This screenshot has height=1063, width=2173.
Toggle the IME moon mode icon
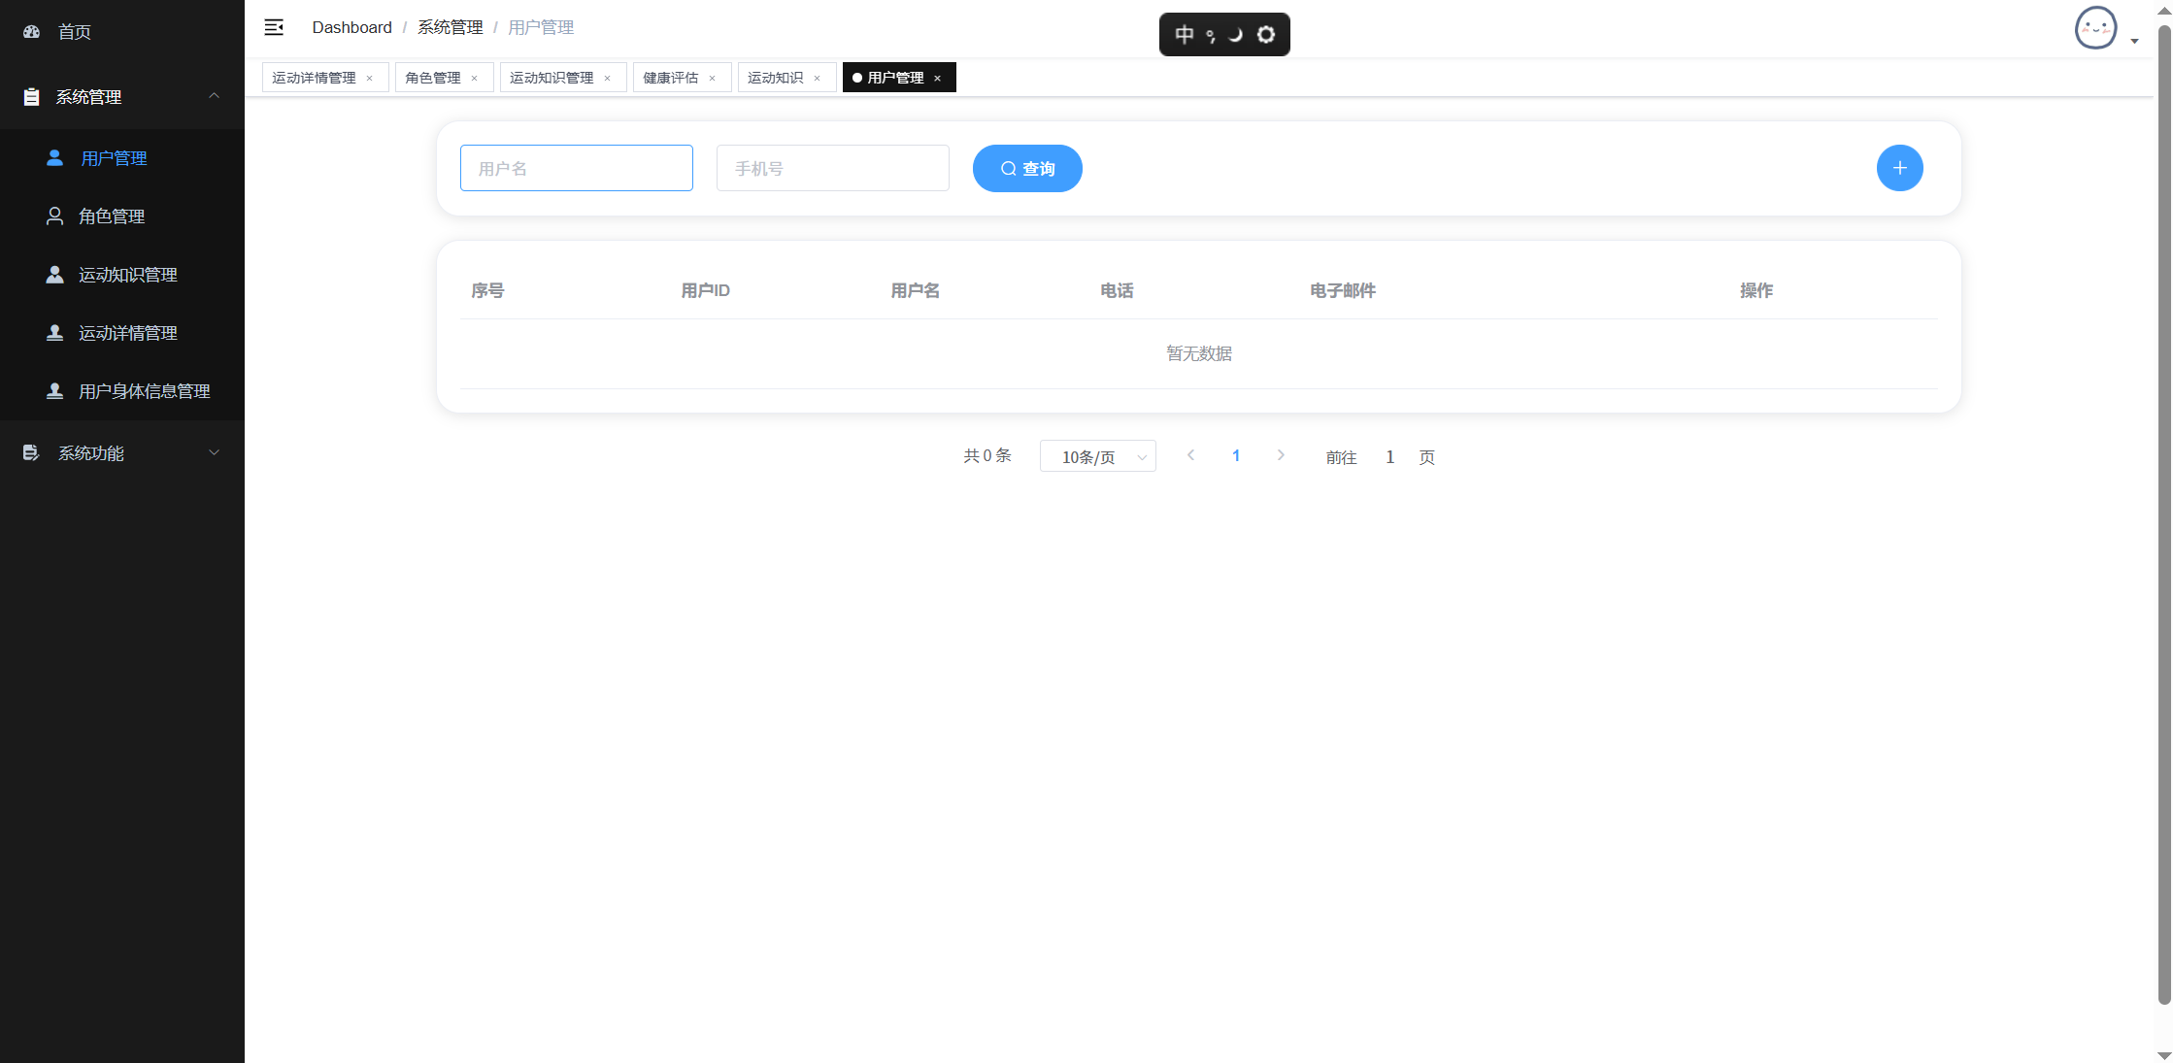[1235, 35]
